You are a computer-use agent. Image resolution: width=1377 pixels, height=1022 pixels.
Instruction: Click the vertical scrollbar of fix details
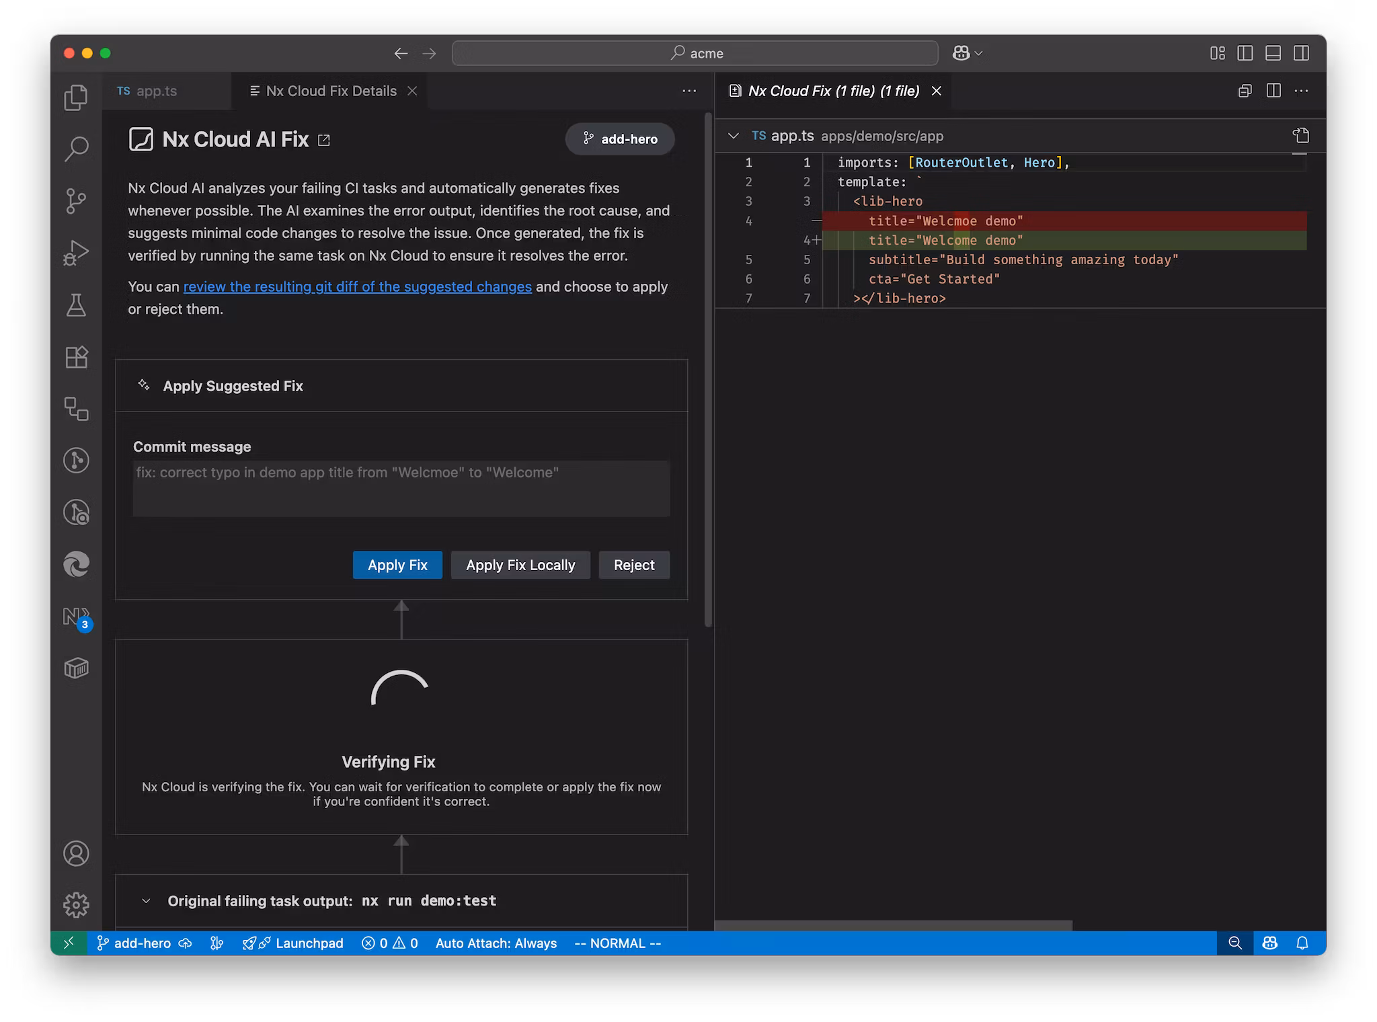click(707, 370)
